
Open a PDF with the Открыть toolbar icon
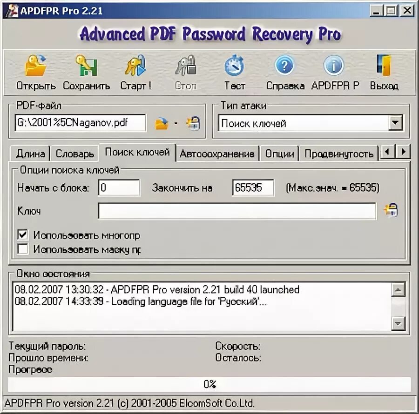click(x=36, y=66)
